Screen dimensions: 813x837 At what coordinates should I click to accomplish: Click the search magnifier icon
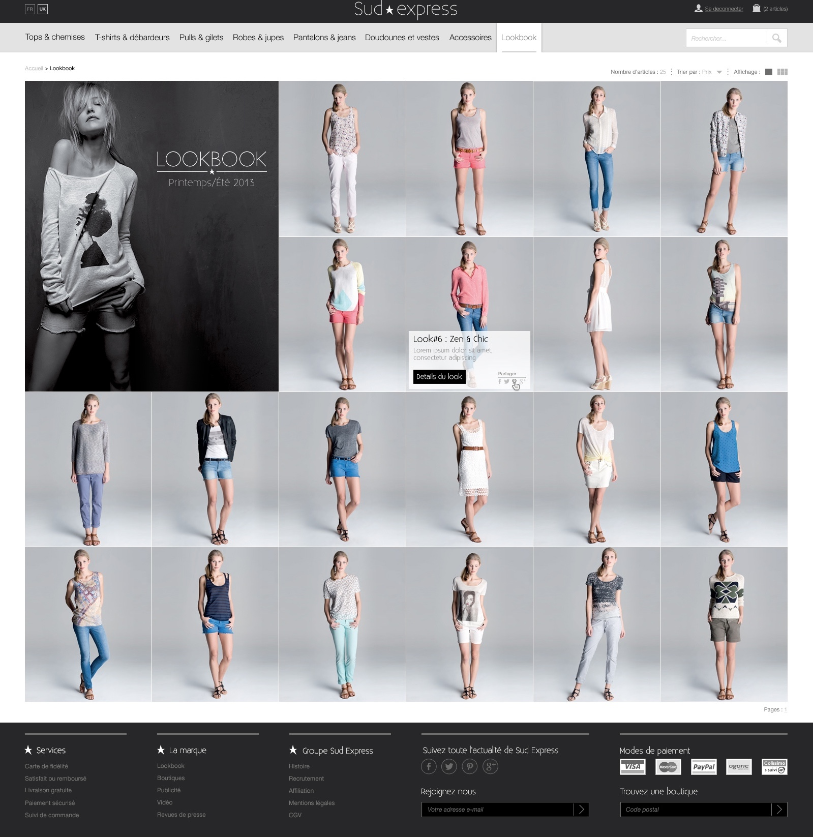[776, 38]
